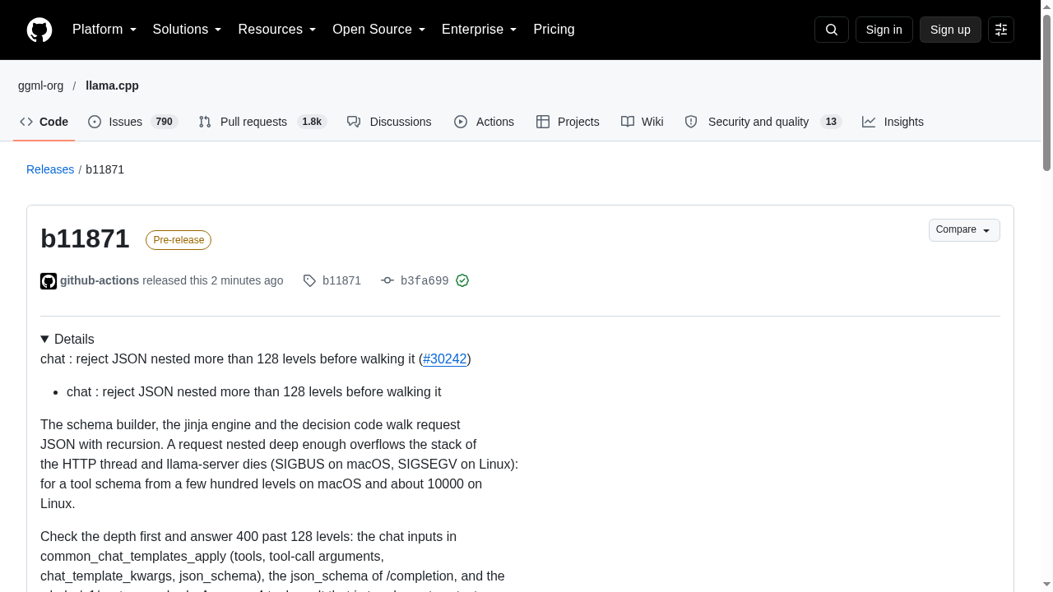Open the Compare dropdown

(x=964, y=230)
